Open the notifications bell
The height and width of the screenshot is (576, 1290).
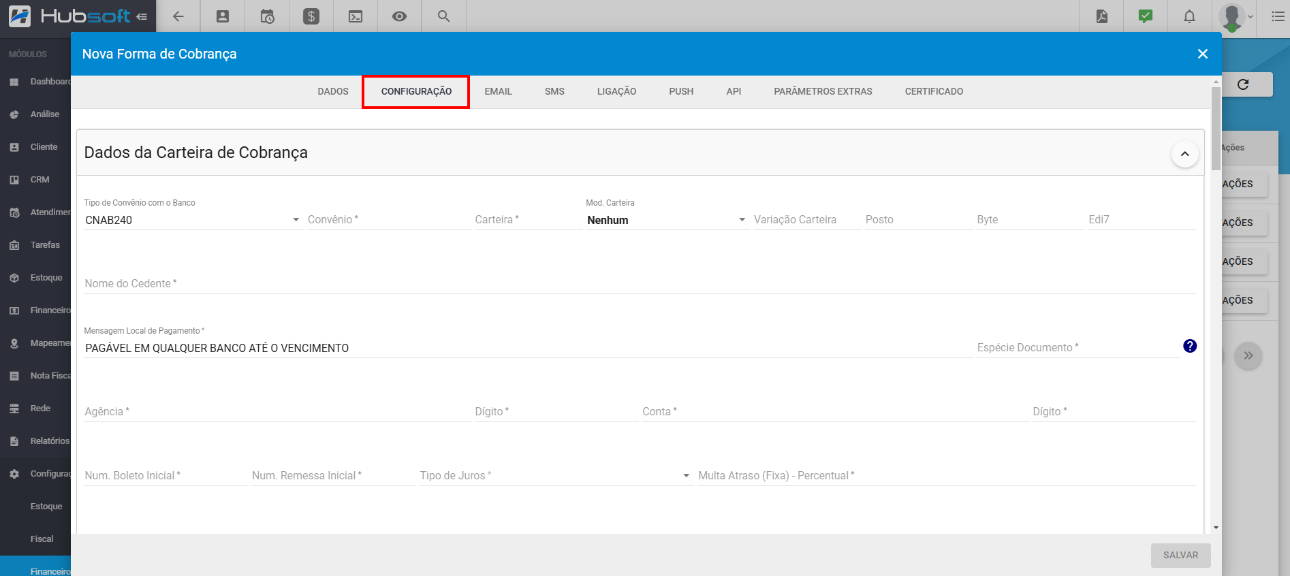(x=1189, y=16)
